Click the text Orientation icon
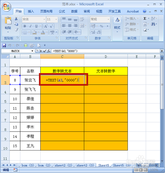The image size is (165, 173). pyautogui.click(x=76, y=32)
